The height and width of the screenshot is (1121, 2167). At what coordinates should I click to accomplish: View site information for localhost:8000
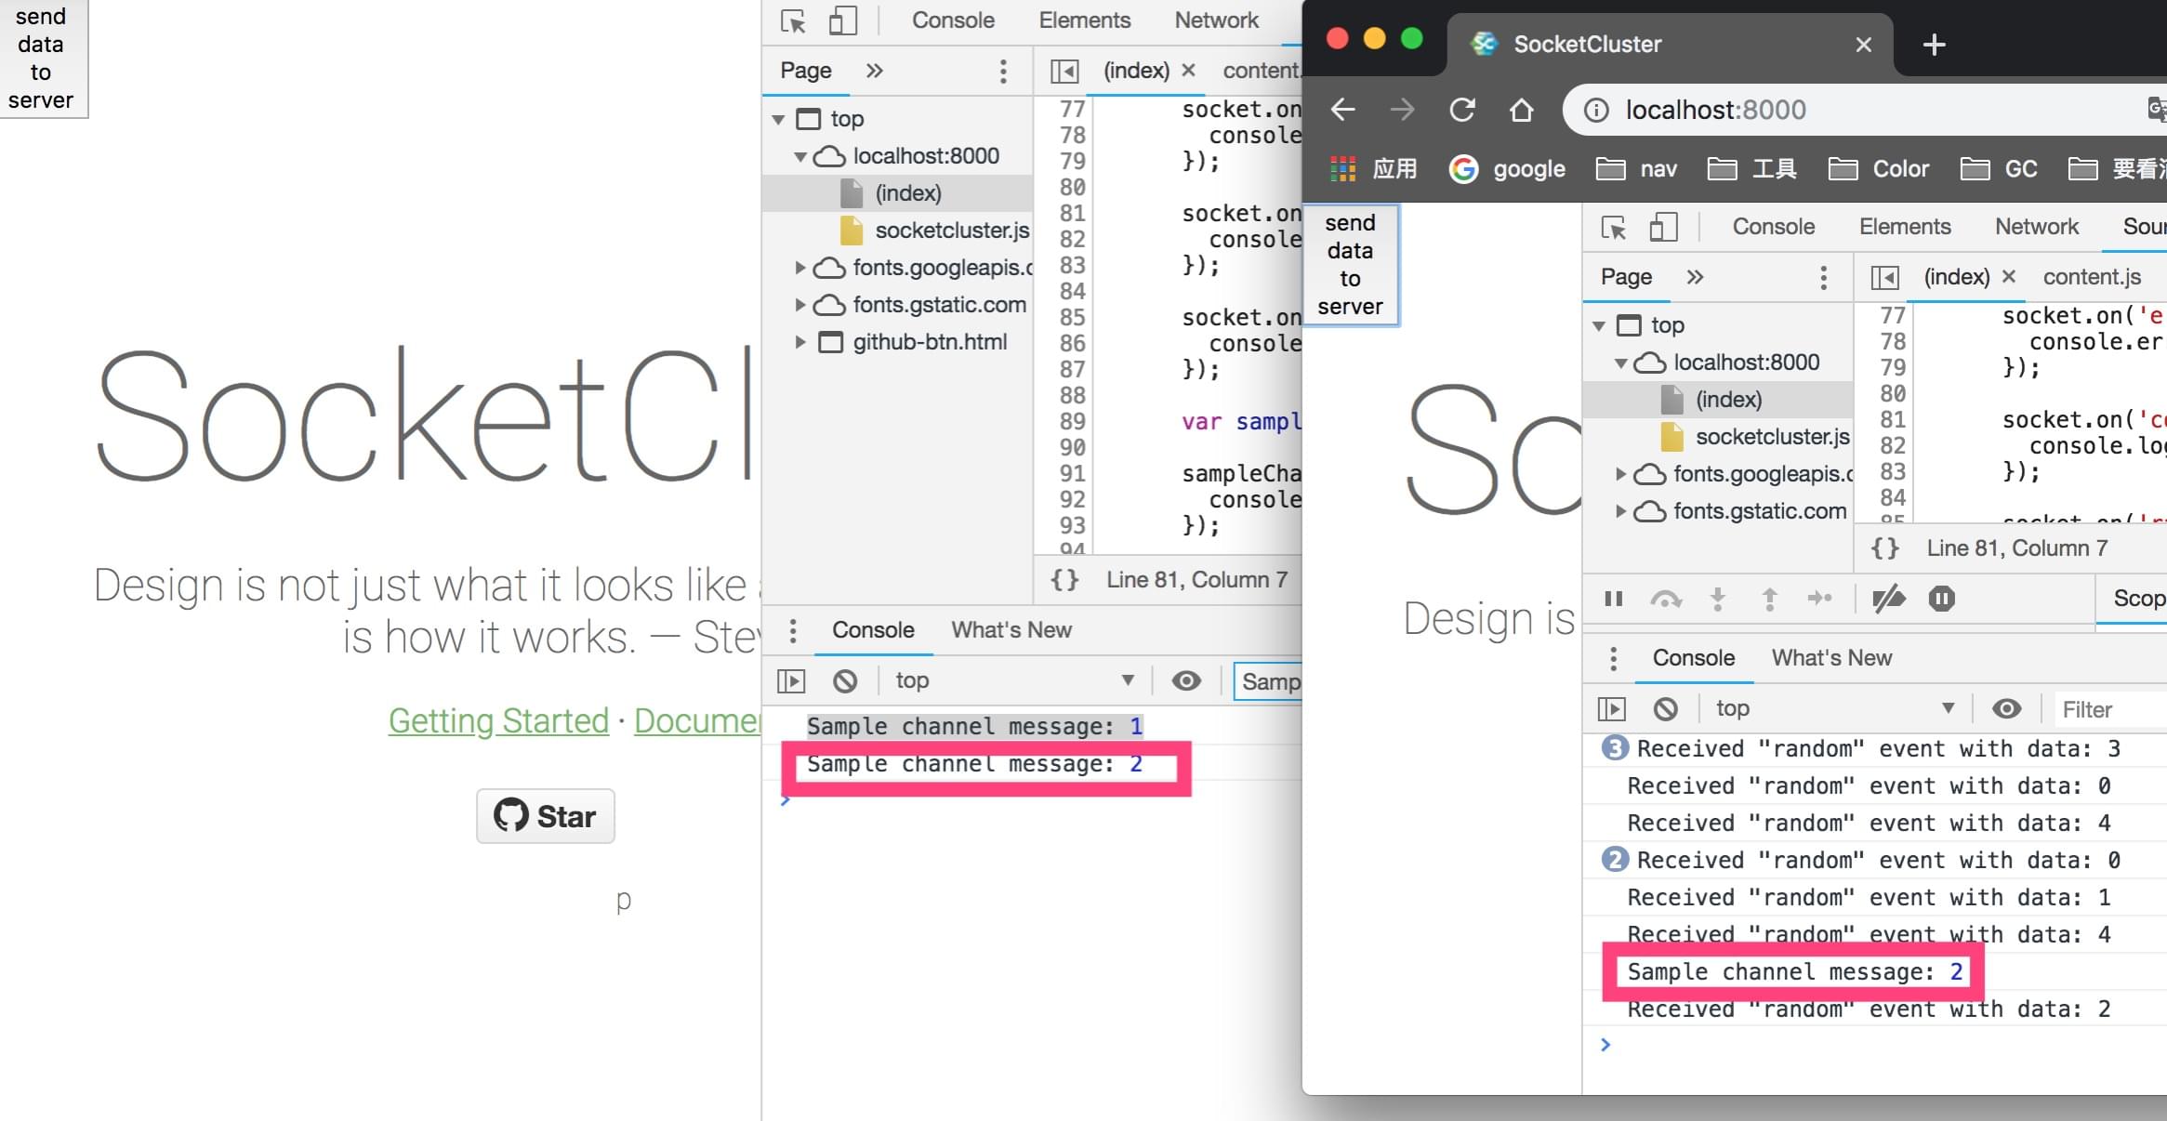tap(1596, 111)
